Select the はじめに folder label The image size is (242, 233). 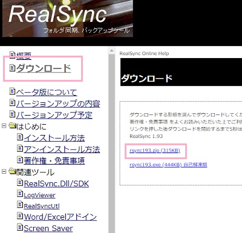tap(31, 126)
